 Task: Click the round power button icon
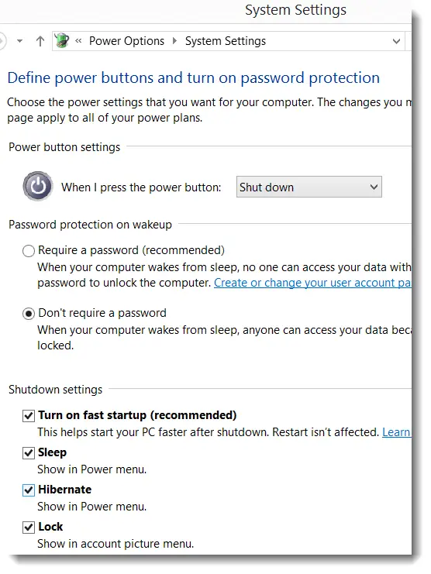point(38,186)
